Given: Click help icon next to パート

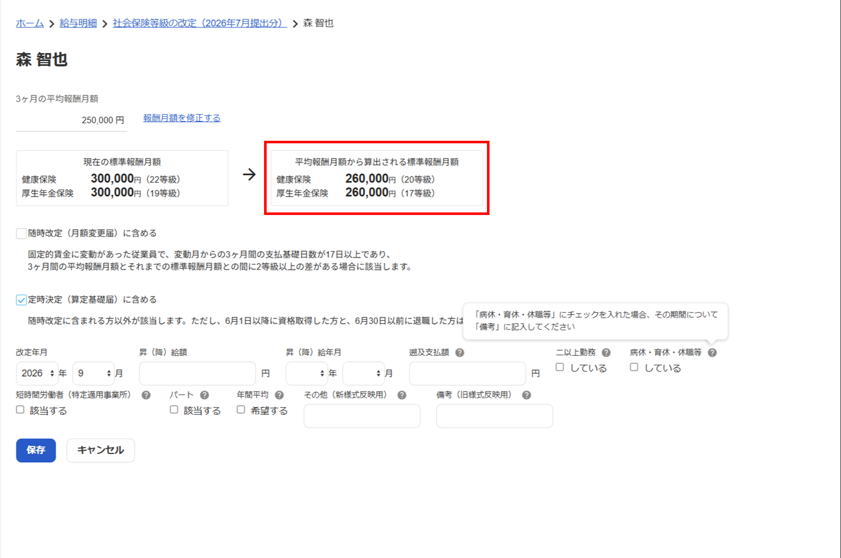Looking at the screenshot, I should (204, 395).
